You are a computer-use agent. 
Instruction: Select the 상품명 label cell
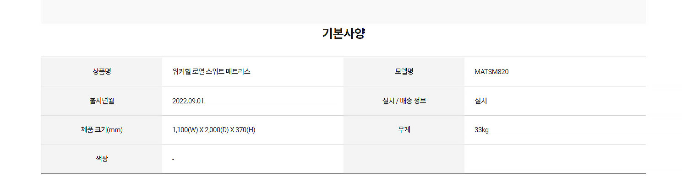(102, 72)
